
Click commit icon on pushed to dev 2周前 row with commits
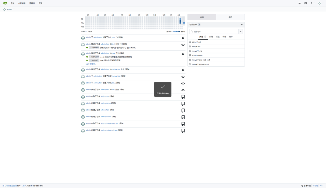(x=183, y=54)
